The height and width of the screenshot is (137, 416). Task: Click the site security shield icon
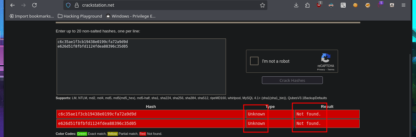(68, 5)
